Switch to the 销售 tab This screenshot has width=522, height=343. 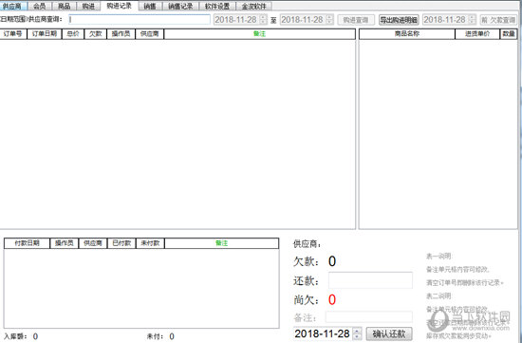pos(150,6)
